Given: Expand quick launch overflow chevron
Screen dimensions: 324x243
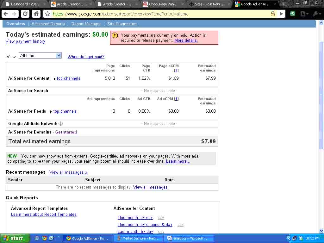Looking at the screenshot, I should click(59, 237).
